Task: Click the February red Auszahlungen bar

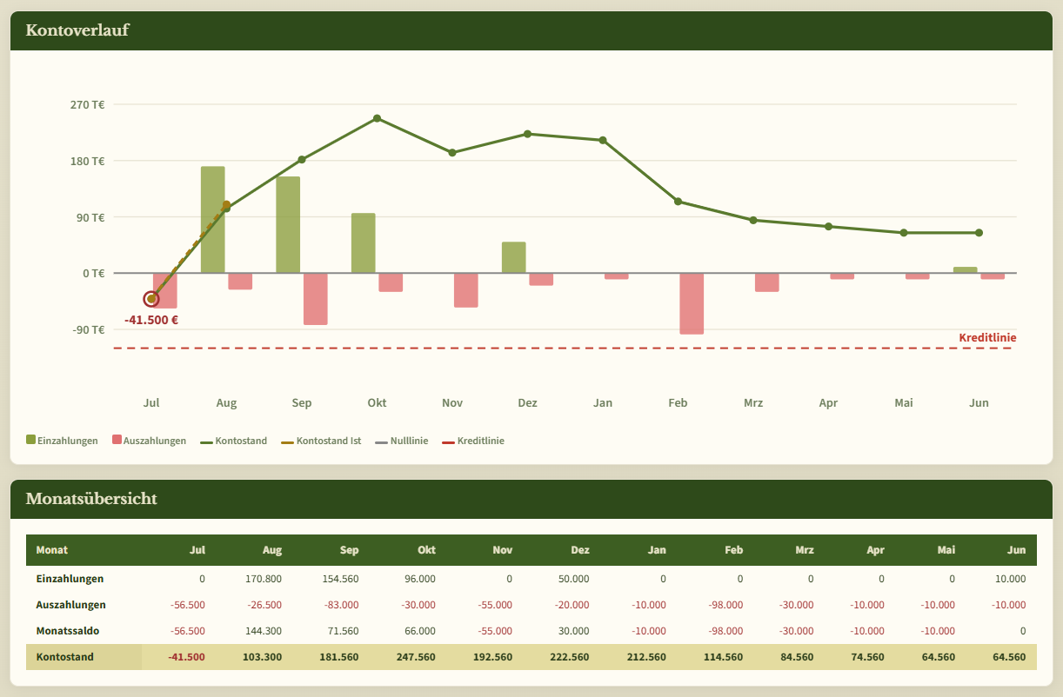Action: pyautogui.click(x=692, y=303)
